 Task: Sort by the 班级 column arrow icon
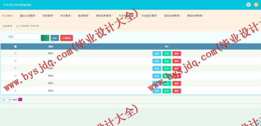(x=53, y=47)
